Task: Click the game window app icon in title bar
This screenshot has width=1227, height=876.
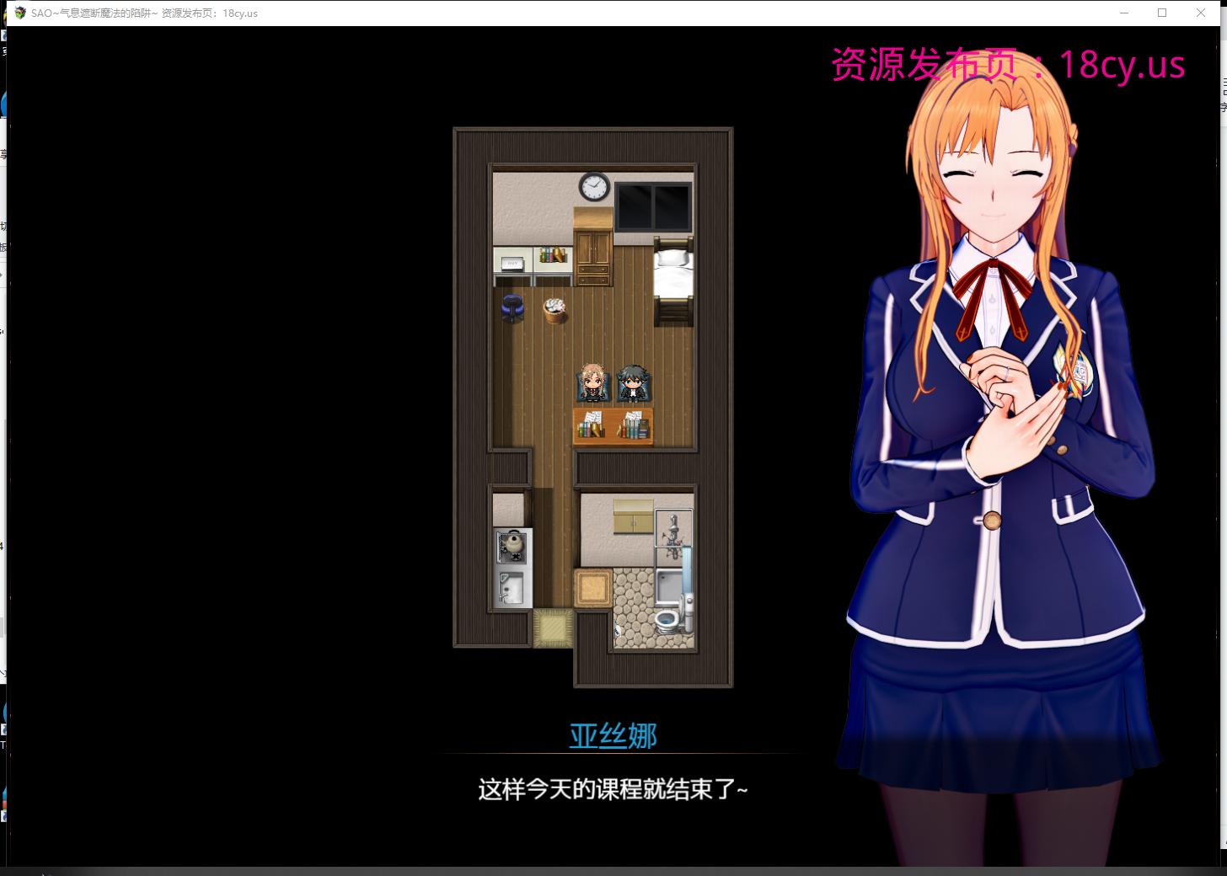Action: coord(20,13)
